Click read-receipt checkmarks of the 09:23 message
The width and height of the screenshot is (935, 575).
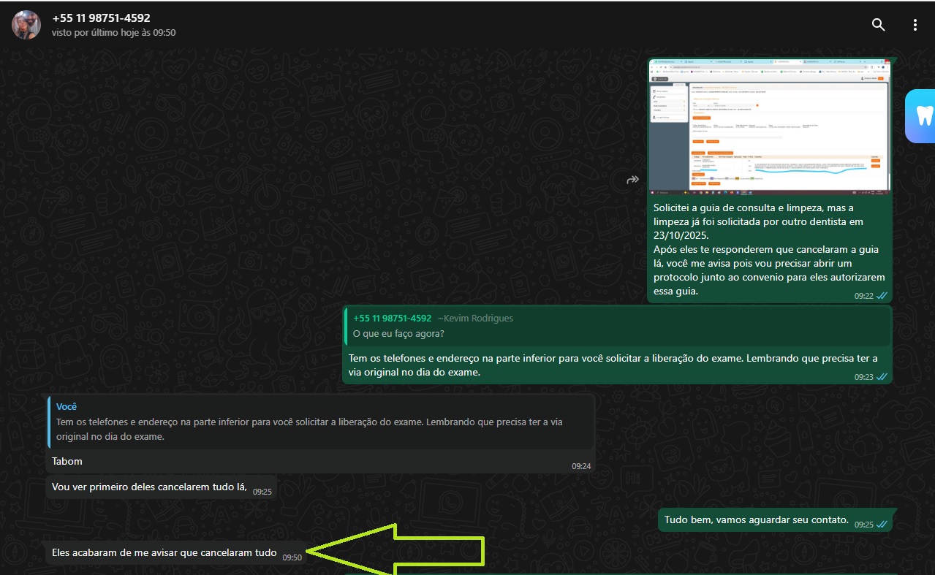click(882, 377)
